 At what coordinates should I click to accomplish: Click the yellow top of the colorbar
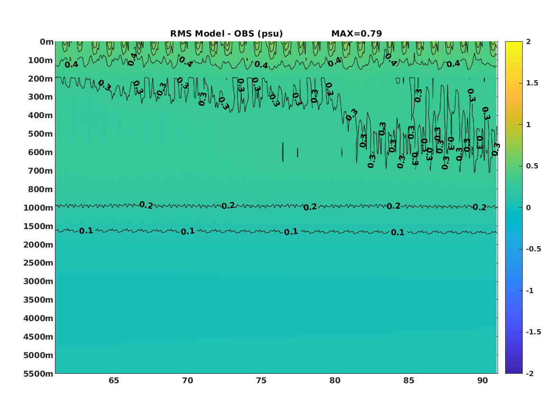click(x=514, y=44)
